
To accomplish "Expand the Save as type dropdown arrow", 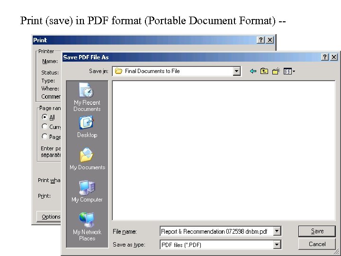I will coord(277,245).
